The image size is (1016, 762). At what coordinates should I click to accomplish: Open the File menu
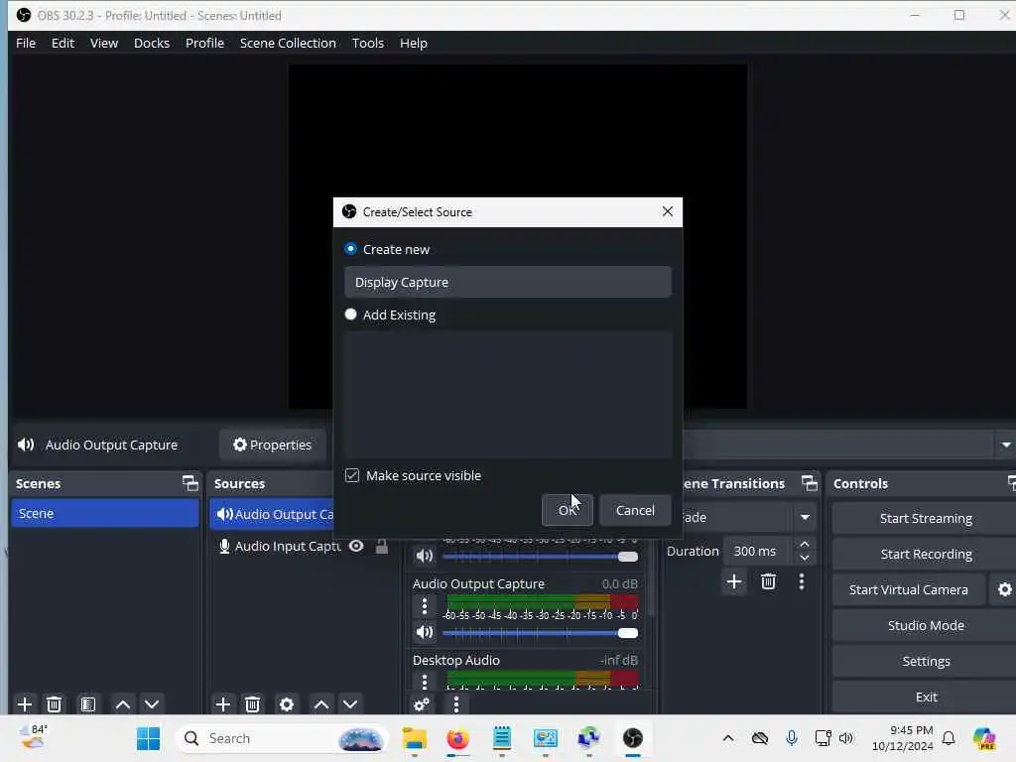pos(26,43)
